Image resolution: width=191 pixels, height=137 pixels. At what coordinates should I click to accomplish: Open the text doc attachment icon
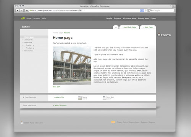coord(105,98)
